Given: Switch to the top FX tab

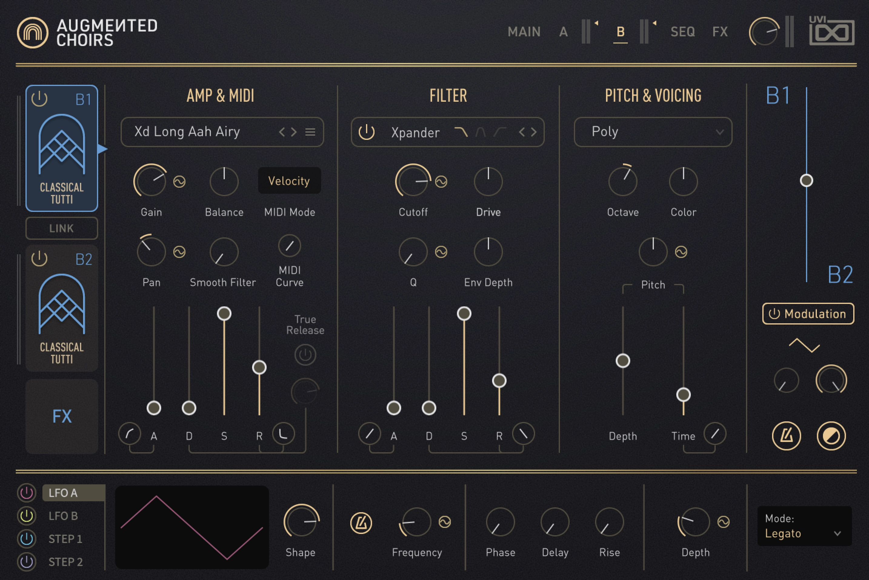Looking at the screenshot, I should click(720, 32).
